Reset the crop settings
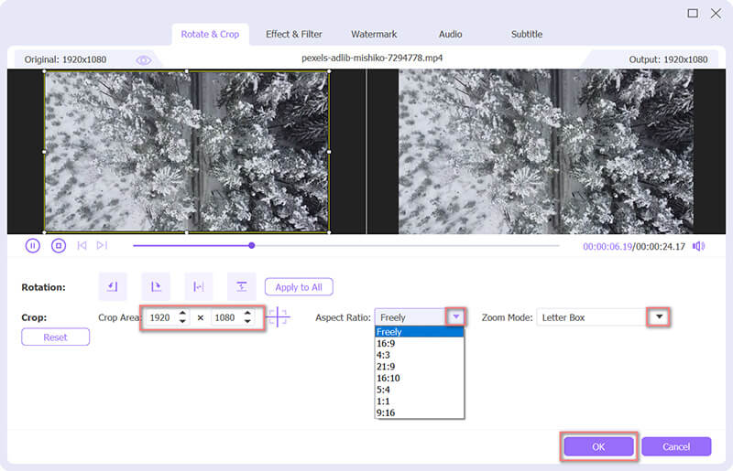 click(55, 337)
